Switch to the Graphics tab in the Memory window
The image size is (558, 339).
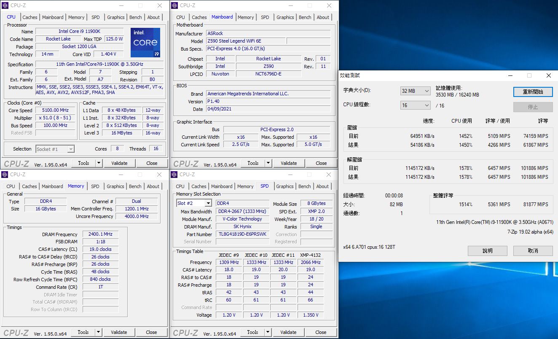click(x=115, y=186)
